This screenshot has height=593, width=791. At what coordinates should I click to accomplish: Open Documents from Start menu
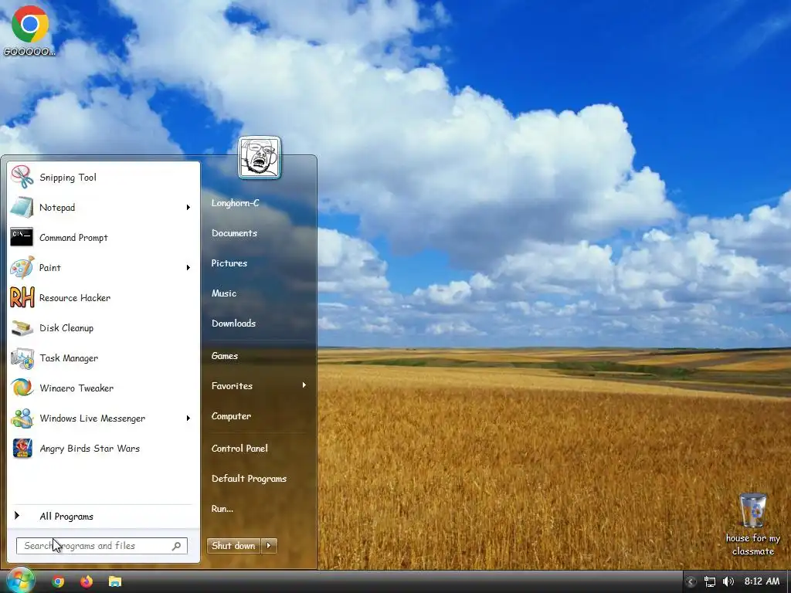235,233
